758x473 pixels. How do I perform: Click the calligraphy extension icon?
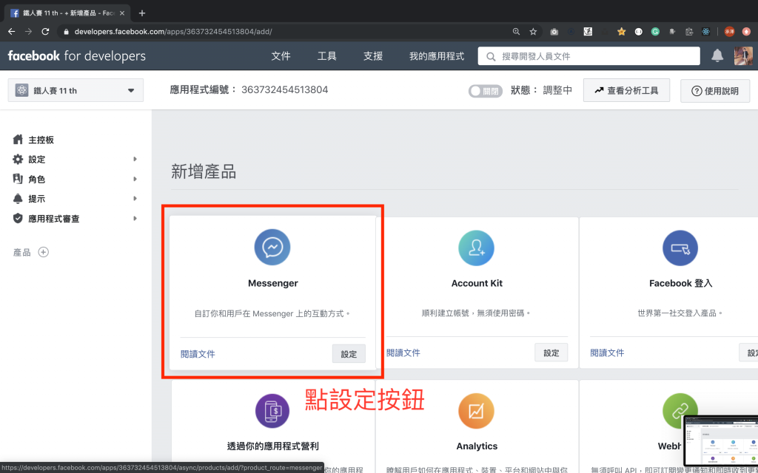click(588, 32)
